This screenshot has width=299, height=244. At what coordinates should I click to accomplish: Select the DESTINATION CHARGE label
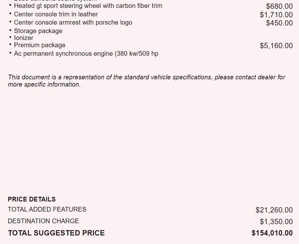[x=43, y=221]
